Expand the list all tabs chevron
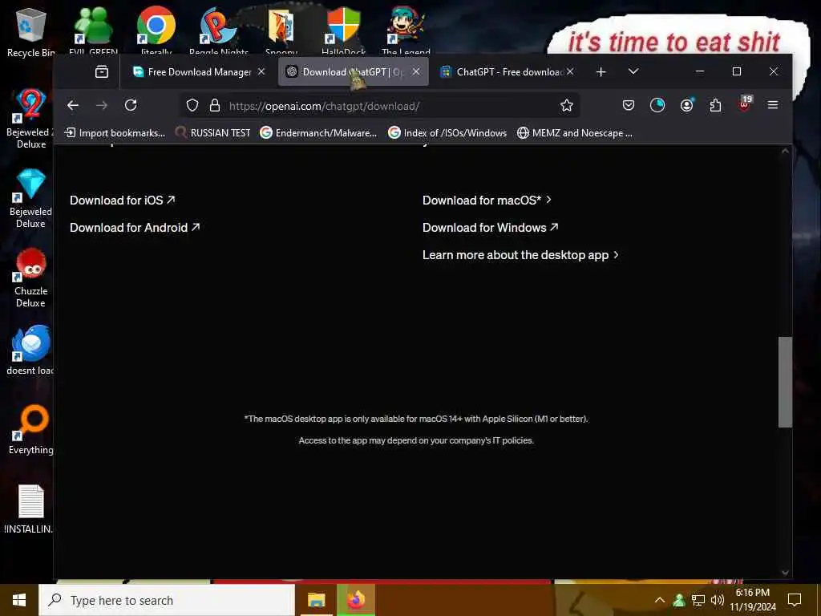 pyautogui.click(x=633, y=71)
